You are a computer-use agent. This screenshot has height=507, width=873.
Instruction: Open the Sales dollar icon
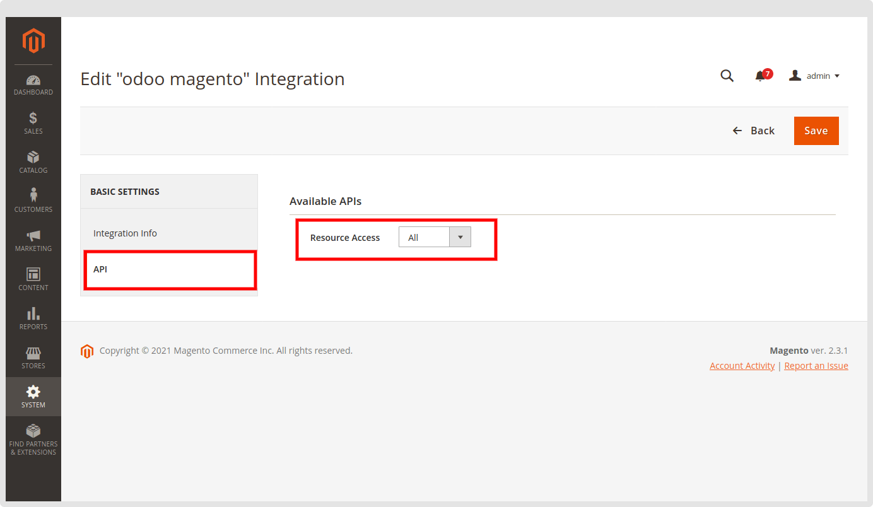pos(33,119)
